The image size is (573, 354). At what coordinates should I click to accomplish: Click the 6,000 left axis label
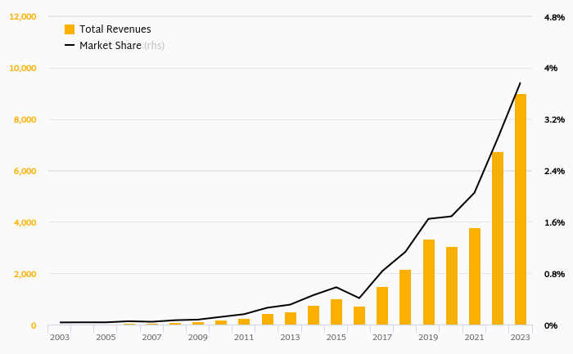pos(25,171)
